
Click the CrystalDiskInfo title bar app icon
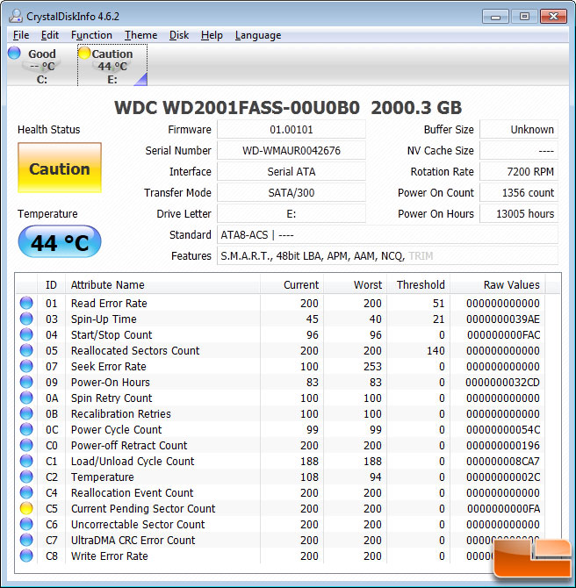coord(16,15)
